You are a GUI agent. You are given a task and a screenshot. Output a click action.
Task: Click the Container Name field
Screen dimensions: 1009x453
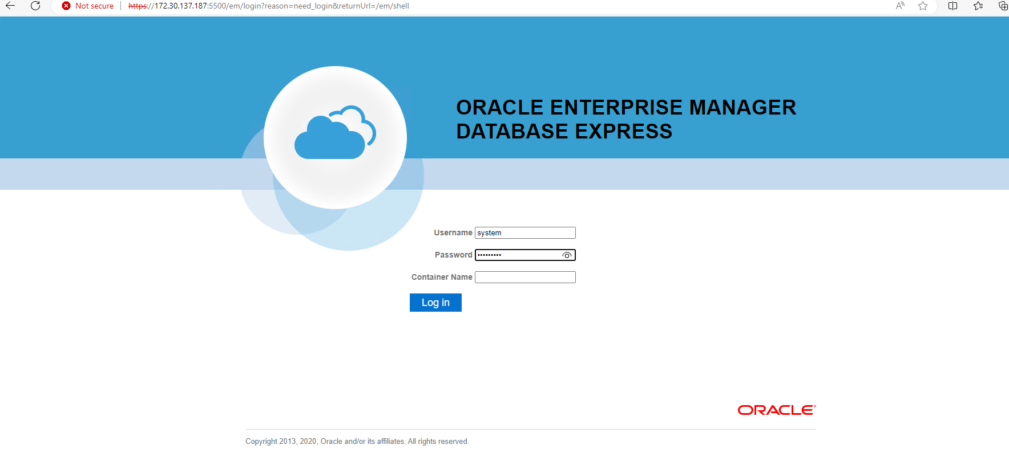525,277
